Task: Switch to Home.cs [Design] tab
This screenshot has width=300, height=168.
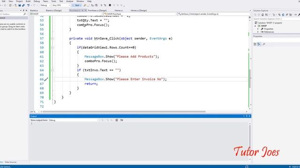Action: pos(139,10)
